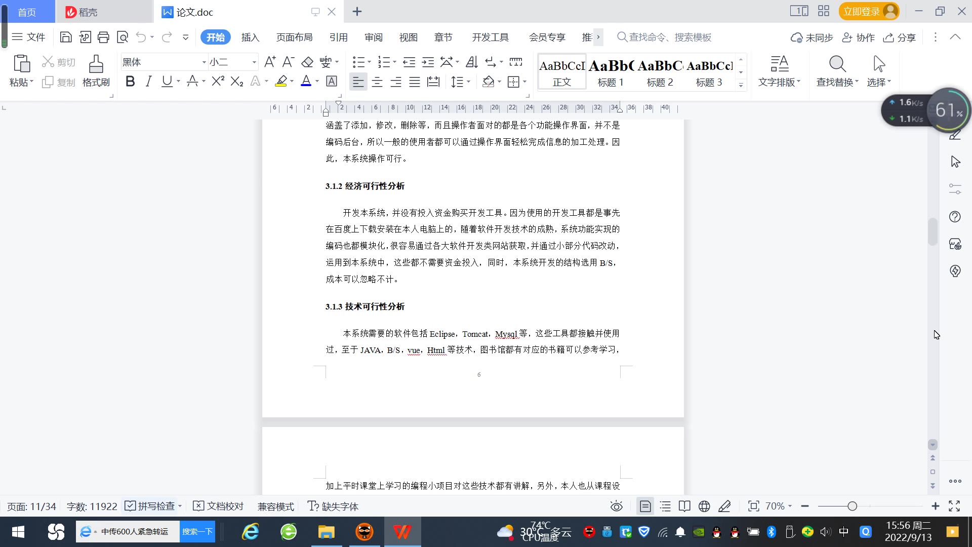The height and width of the screenshot is (547, 972).
Task: Open the font name dropdown showing 黑体
Action: coord(204,62)
